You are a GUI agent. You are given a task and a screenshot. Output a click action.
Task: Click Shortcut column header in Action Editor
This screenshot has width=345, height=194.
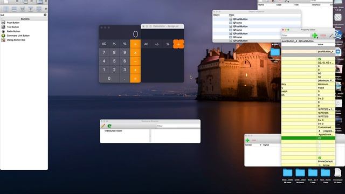point(316,5)
